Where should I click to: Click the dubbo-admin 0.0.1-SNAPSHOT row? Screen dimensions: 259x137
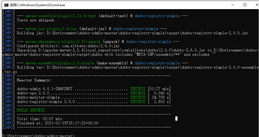tap(94, 89)
